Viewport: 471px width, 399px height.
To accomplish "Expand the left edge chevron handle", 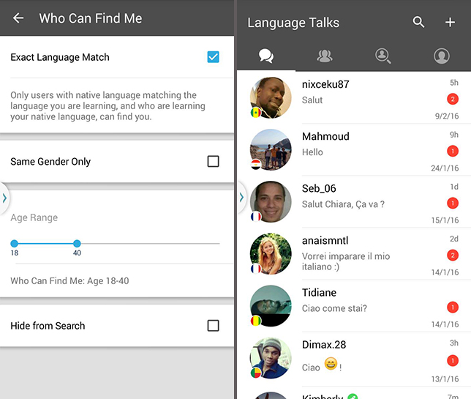I will 4,198.
